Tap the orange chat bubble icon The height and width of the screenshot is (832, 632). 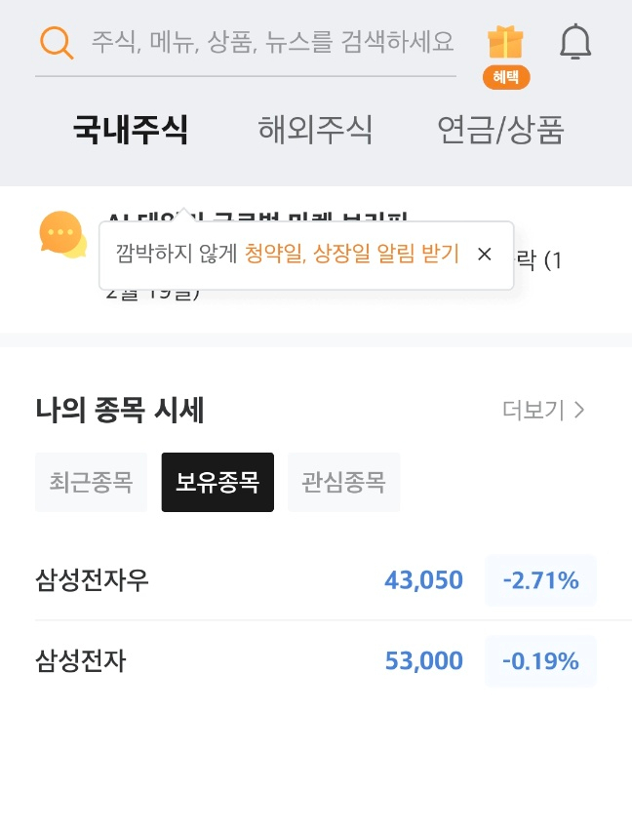(62, 235)
